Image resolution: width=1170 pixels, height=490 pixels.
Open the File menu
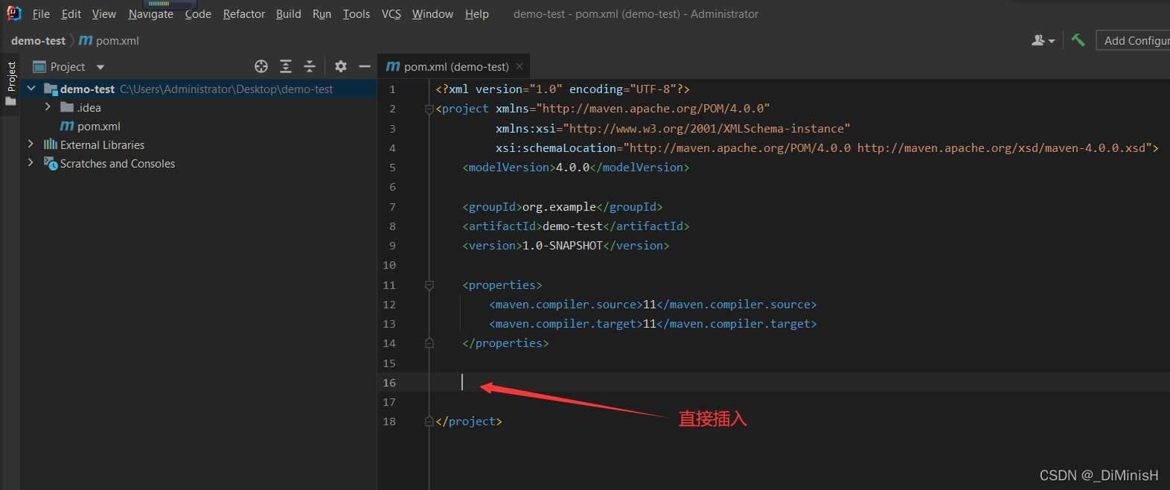[41, 14]
